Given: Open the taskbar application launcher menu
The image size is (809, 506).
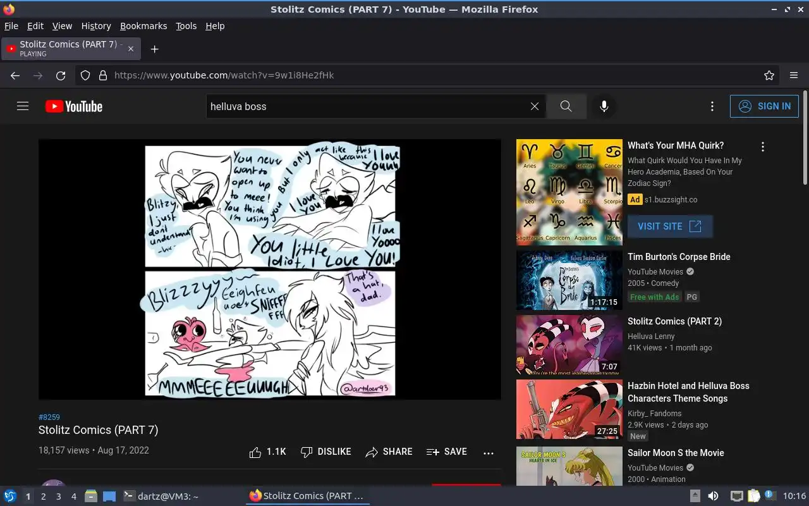Looking at the screenshot, I should 10,496.
